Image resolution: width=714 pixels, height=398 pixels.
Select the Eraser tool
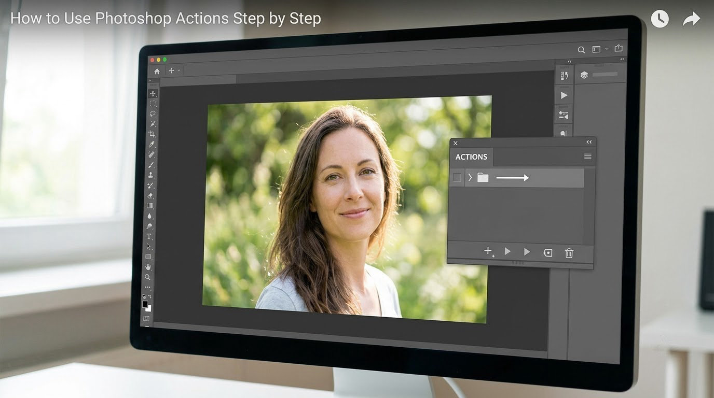[x=151, y=196]
